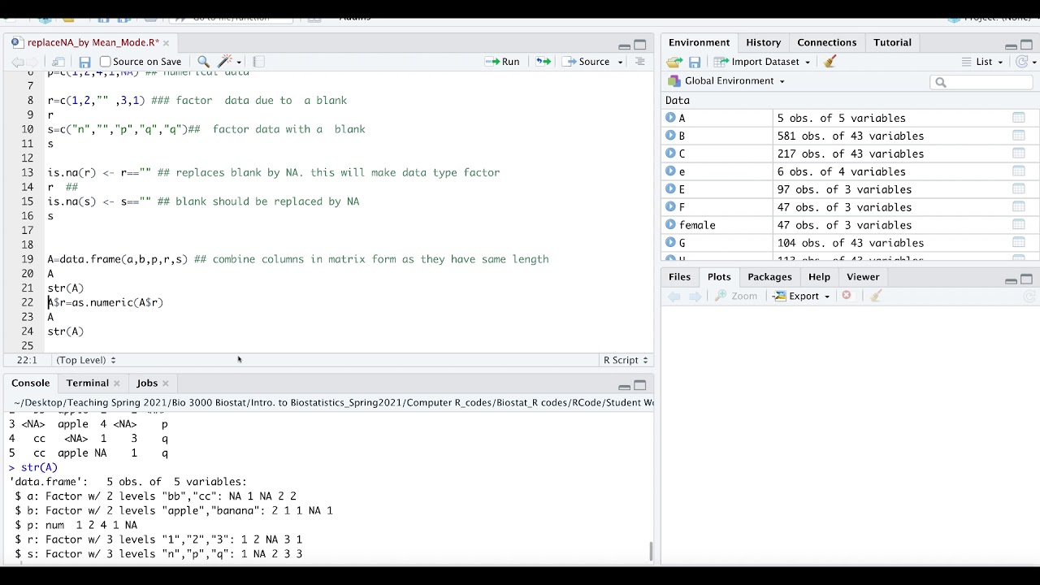Toggle the document outline icon

coord(639,62)
